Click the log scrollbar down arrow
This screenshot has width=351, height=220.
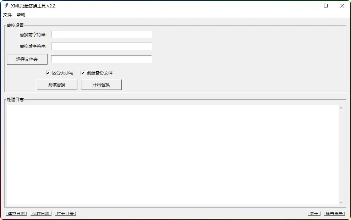click(x=341, y=203)
